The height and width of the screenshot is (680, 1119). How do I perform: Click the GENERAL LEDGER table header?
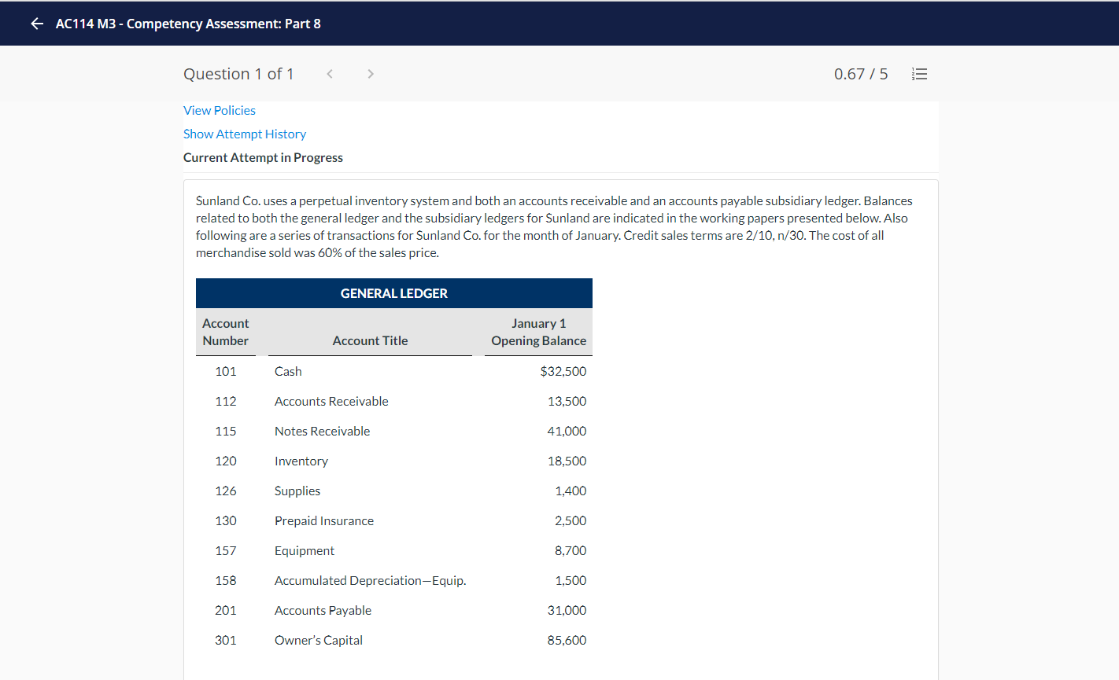394,293
